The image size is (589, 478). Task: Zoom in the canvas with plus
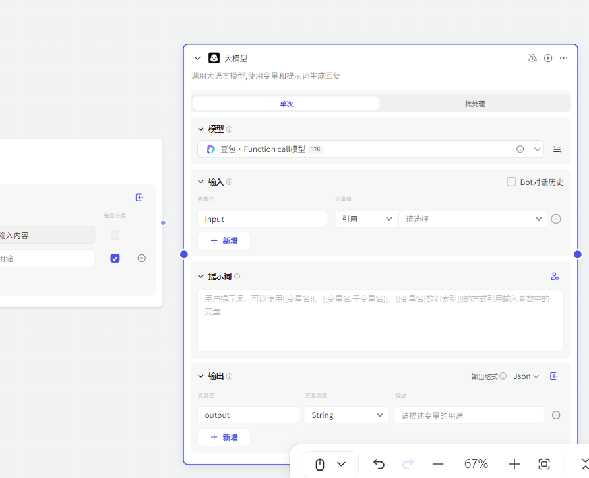pyautogui.click(x=514, y=464)
